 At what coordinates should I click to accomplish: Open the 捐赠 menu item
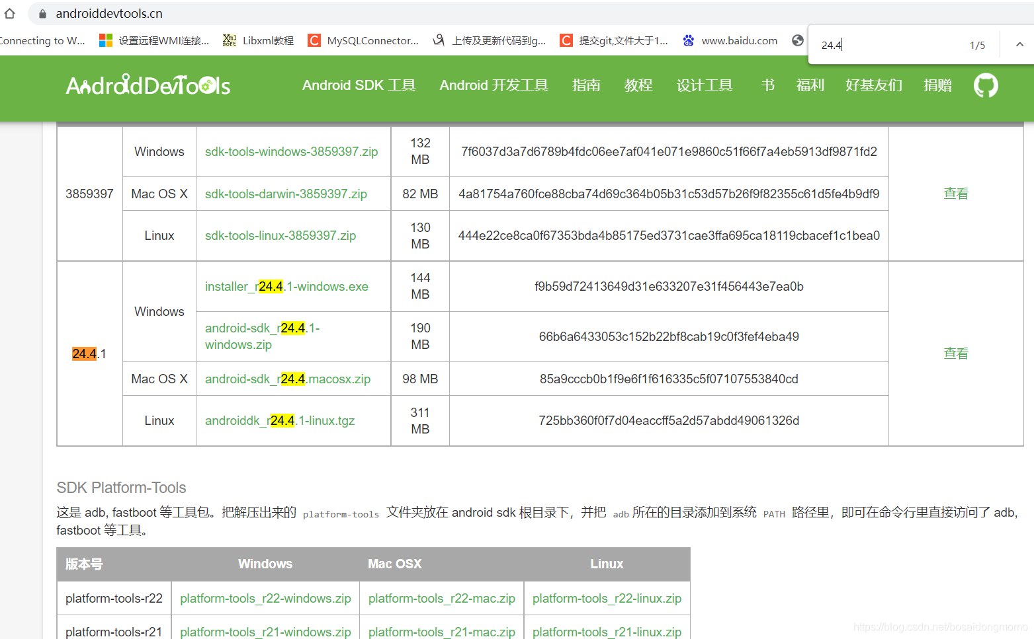(937, 85)
